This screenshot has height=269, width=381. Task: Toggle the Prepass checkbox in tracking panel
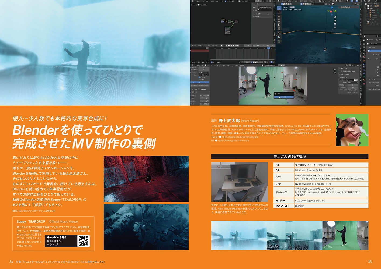tap(199, 77)
